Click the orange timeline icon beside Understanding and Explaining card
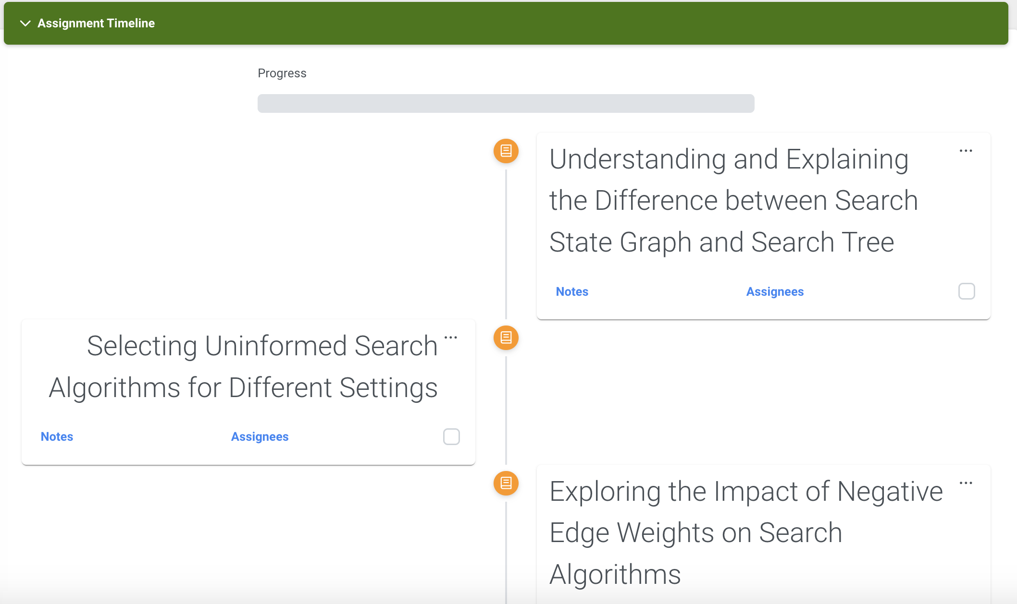The height and width of the screenshot is (604, 1017). click(506, 151)
